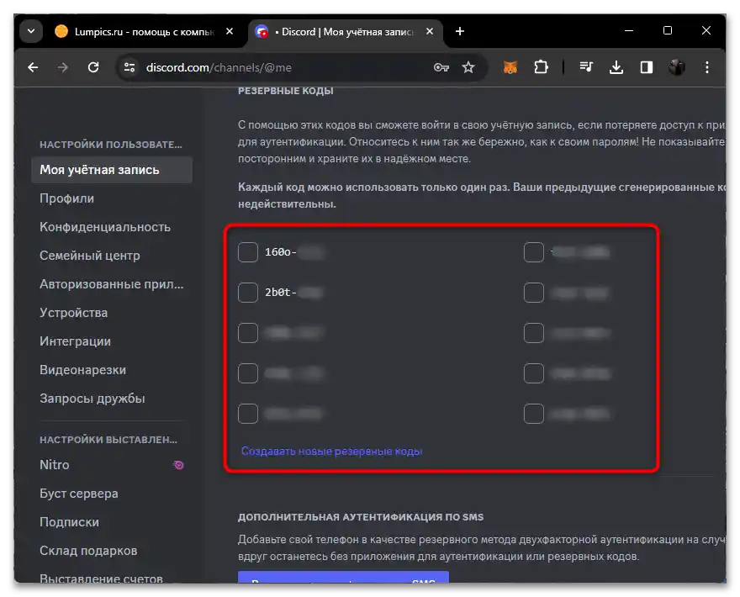
Task: Open Интеграции settings
Action: 112,341
